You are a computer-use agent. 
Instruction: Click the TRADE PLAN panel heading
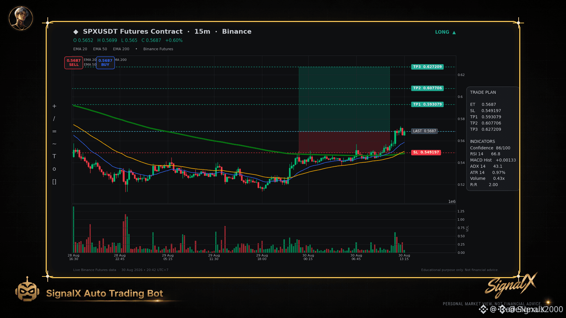pyautogui.click(x=483, y=92)
